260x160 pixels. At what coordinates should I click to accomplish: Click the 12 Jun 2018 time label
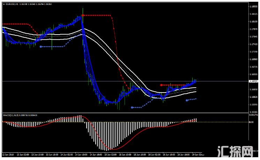8,154
